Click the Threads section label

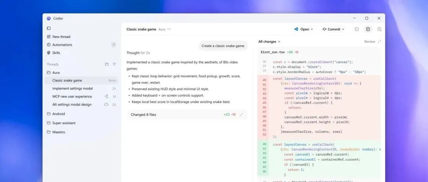pyautogui.click(x=52, y=64)
